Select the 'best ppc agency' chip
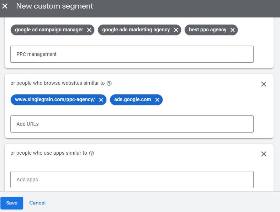 tap(207, 30)
